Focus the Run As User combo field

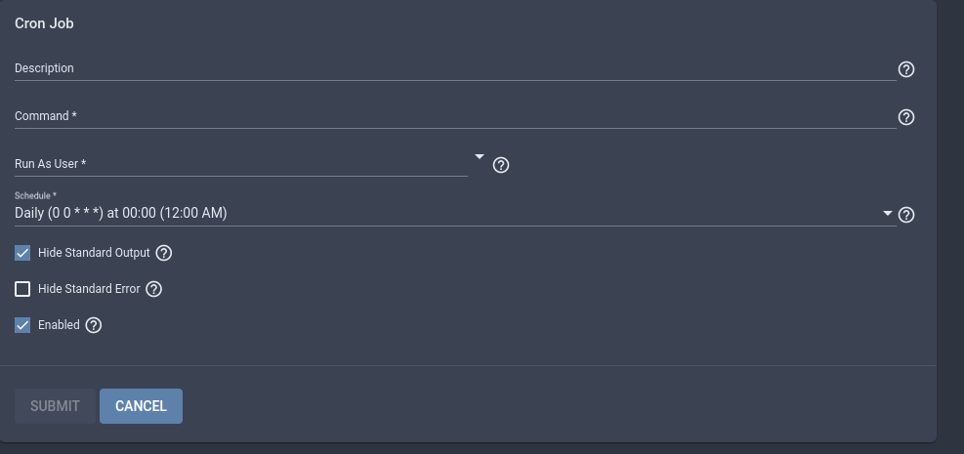tap(241, 164)
